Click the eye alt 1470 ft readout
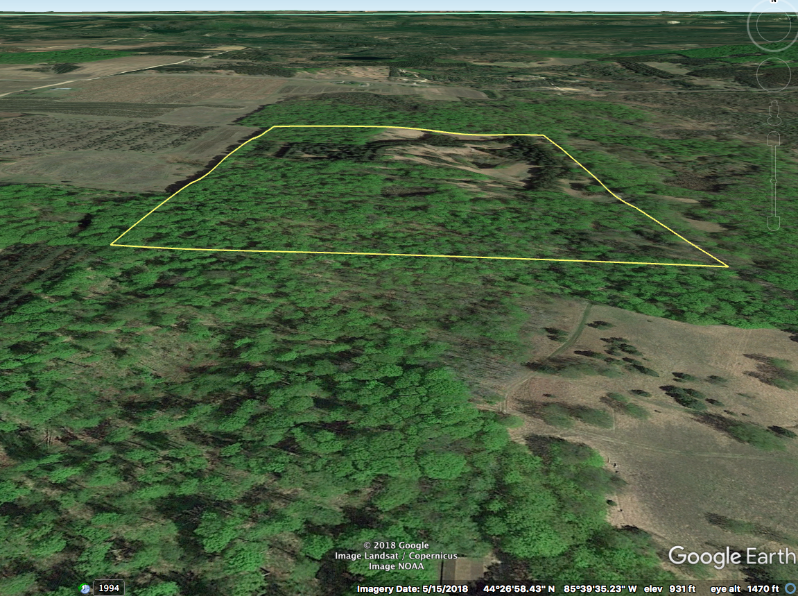798x596 pixels. tap(744, 589)
